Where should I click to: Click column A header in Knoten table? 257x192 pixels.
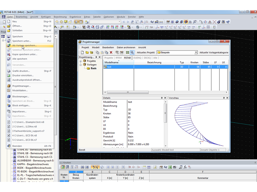click(76, 172)
